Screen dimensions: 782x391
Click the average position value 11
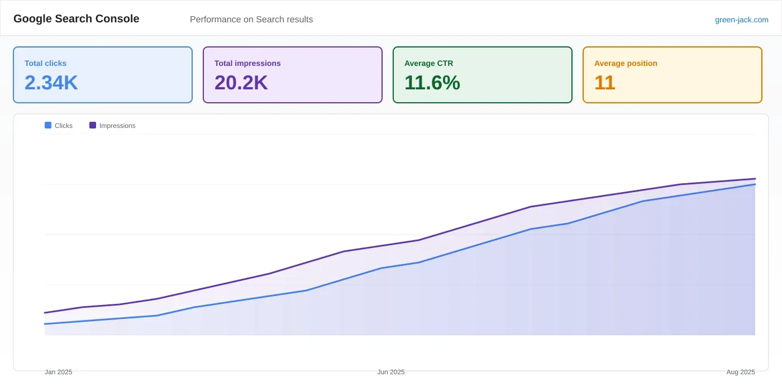coord(604,83)
